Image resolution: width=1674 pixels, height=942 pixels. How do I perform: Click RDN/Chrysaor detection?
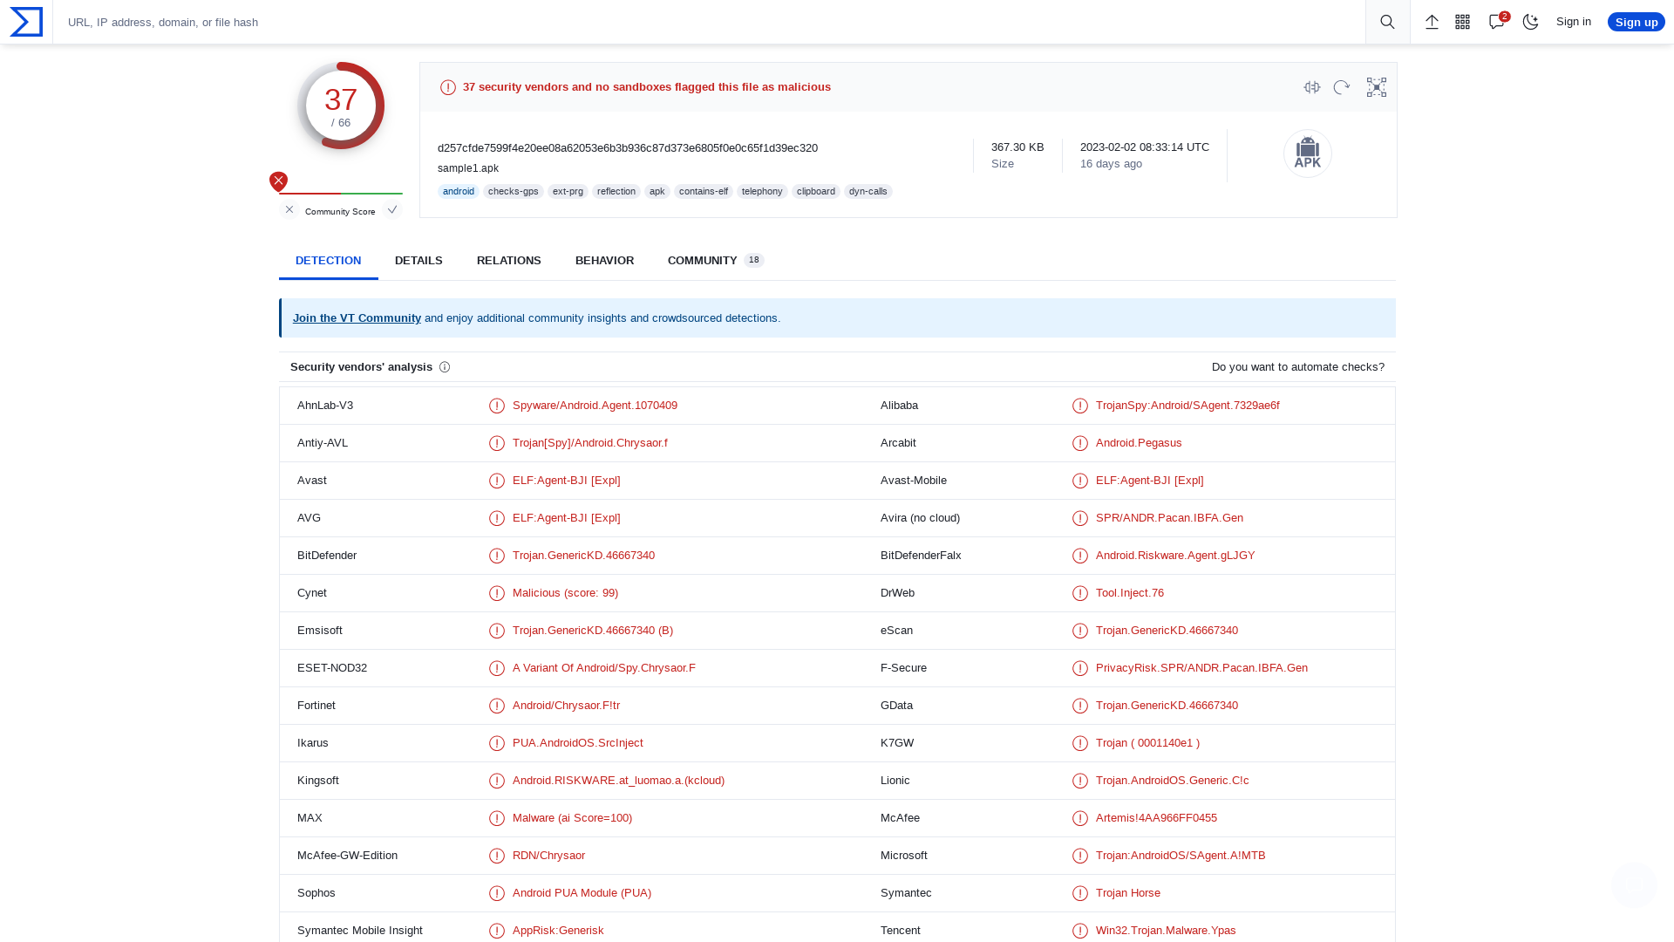[x=549, y=856]
